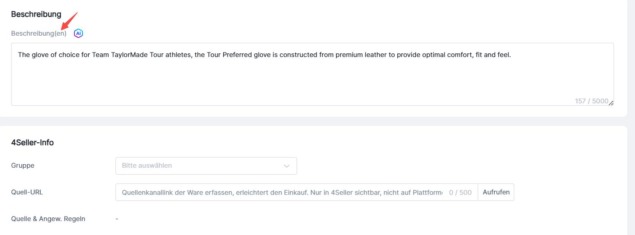Click the bold 'Beschreibung' section heading
The image size is (635, 235).
point(36,14)
